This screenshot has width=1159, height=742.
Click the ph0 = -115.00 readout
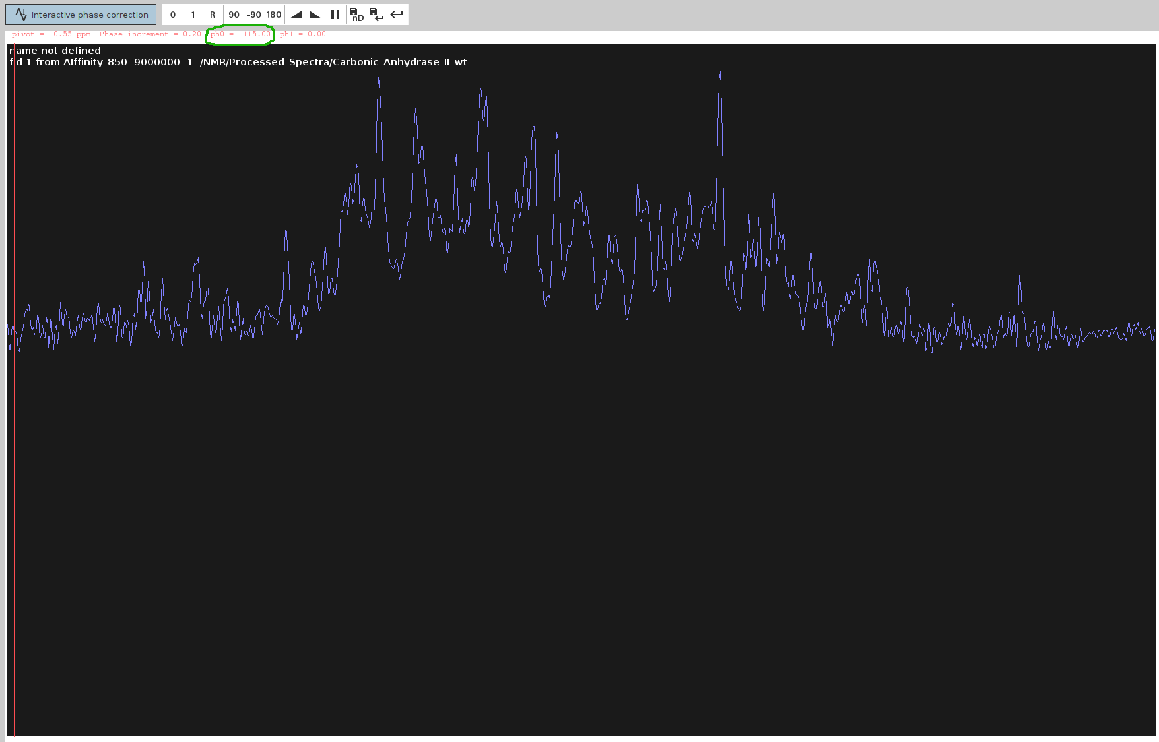(x=240, y=34)
